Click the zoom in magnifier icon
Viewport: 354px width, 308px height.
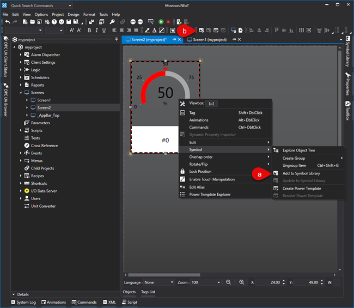click(240, 282)
